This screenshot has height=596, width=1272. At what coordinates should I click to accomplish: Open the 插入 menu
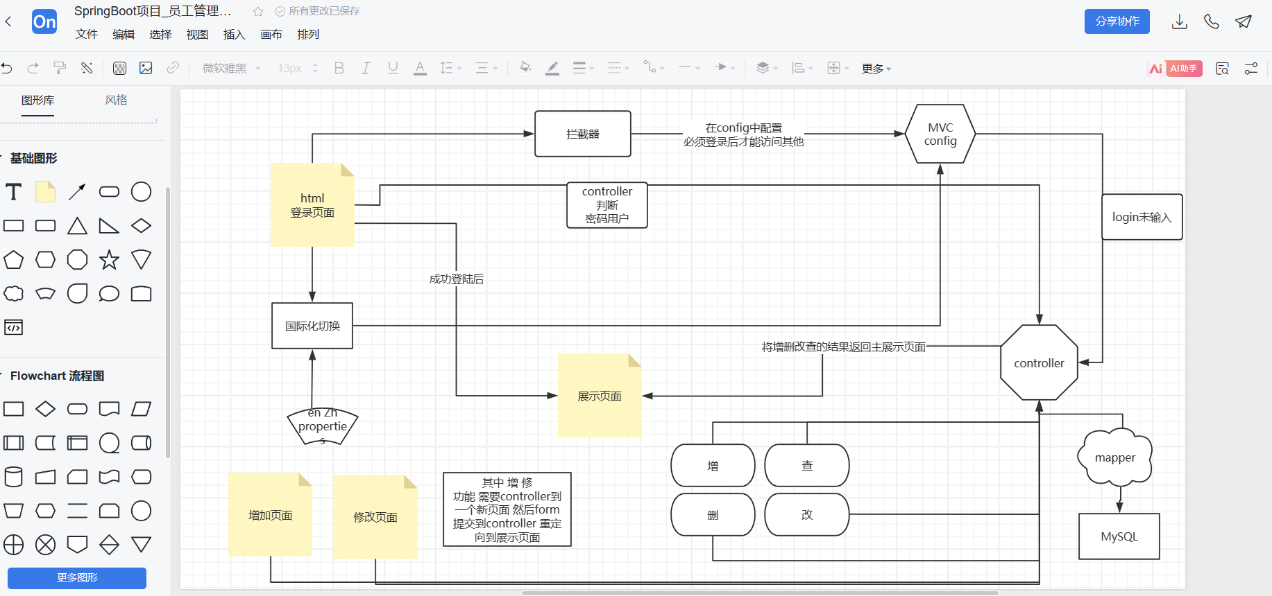point(235,34)
